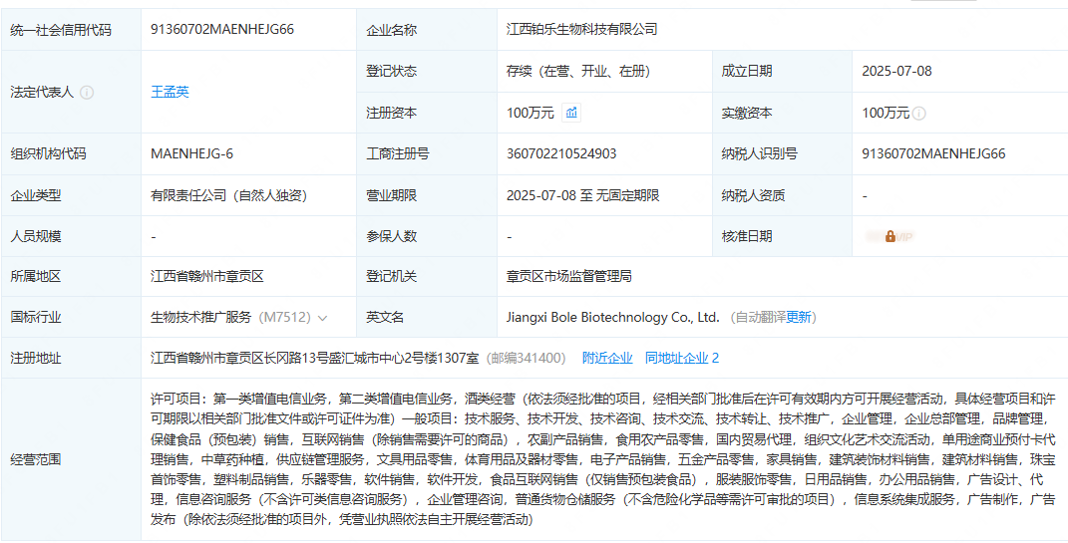Open the chart icon next to 注册资本 100万元
This screenshot has height=543, width=1068.
[571, 113]
